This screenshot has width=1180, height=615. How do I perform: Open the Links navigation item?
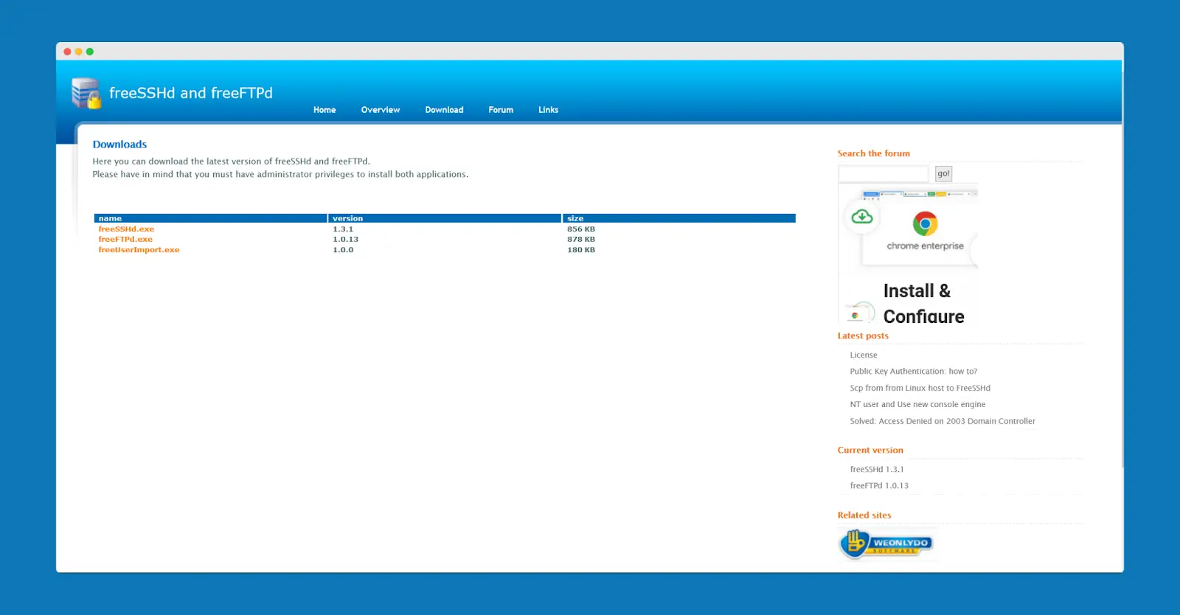coord(548,110)
